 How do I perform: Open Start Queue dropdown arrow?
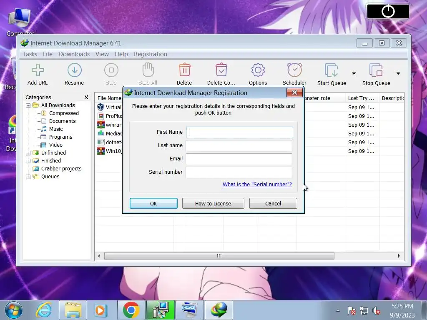354,73
